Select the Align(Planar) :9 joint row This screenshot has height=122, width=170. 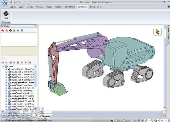click(22, 91)
